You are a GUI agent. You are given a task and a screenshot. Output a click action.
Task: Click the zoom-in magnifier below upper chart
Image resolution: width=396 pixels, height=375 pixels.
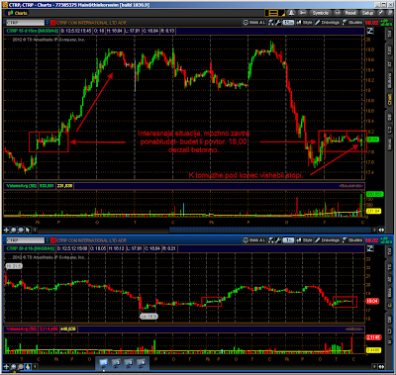[x=14, y=230]
